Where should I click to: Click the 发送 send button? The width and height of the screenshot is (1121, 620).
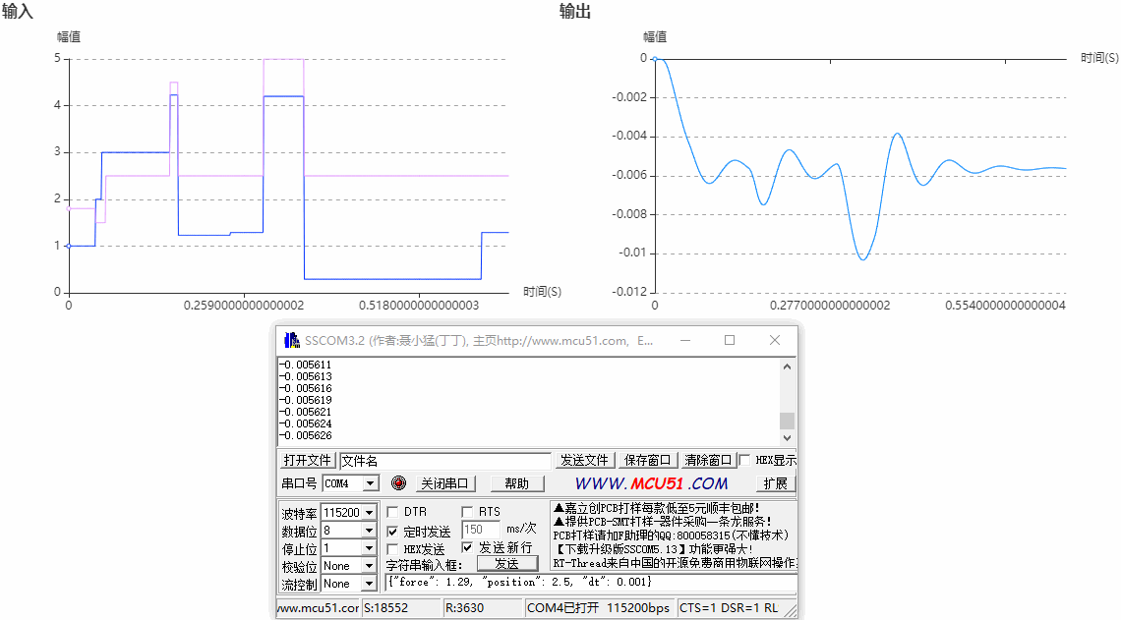click(507, 564)
